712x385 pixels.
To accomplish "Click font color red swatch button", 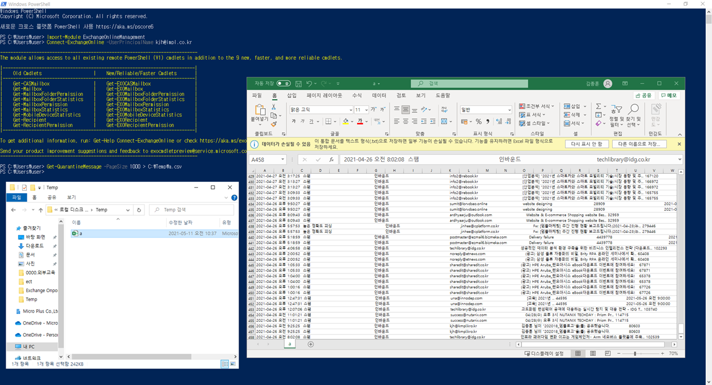I will (x=359, y=121).
